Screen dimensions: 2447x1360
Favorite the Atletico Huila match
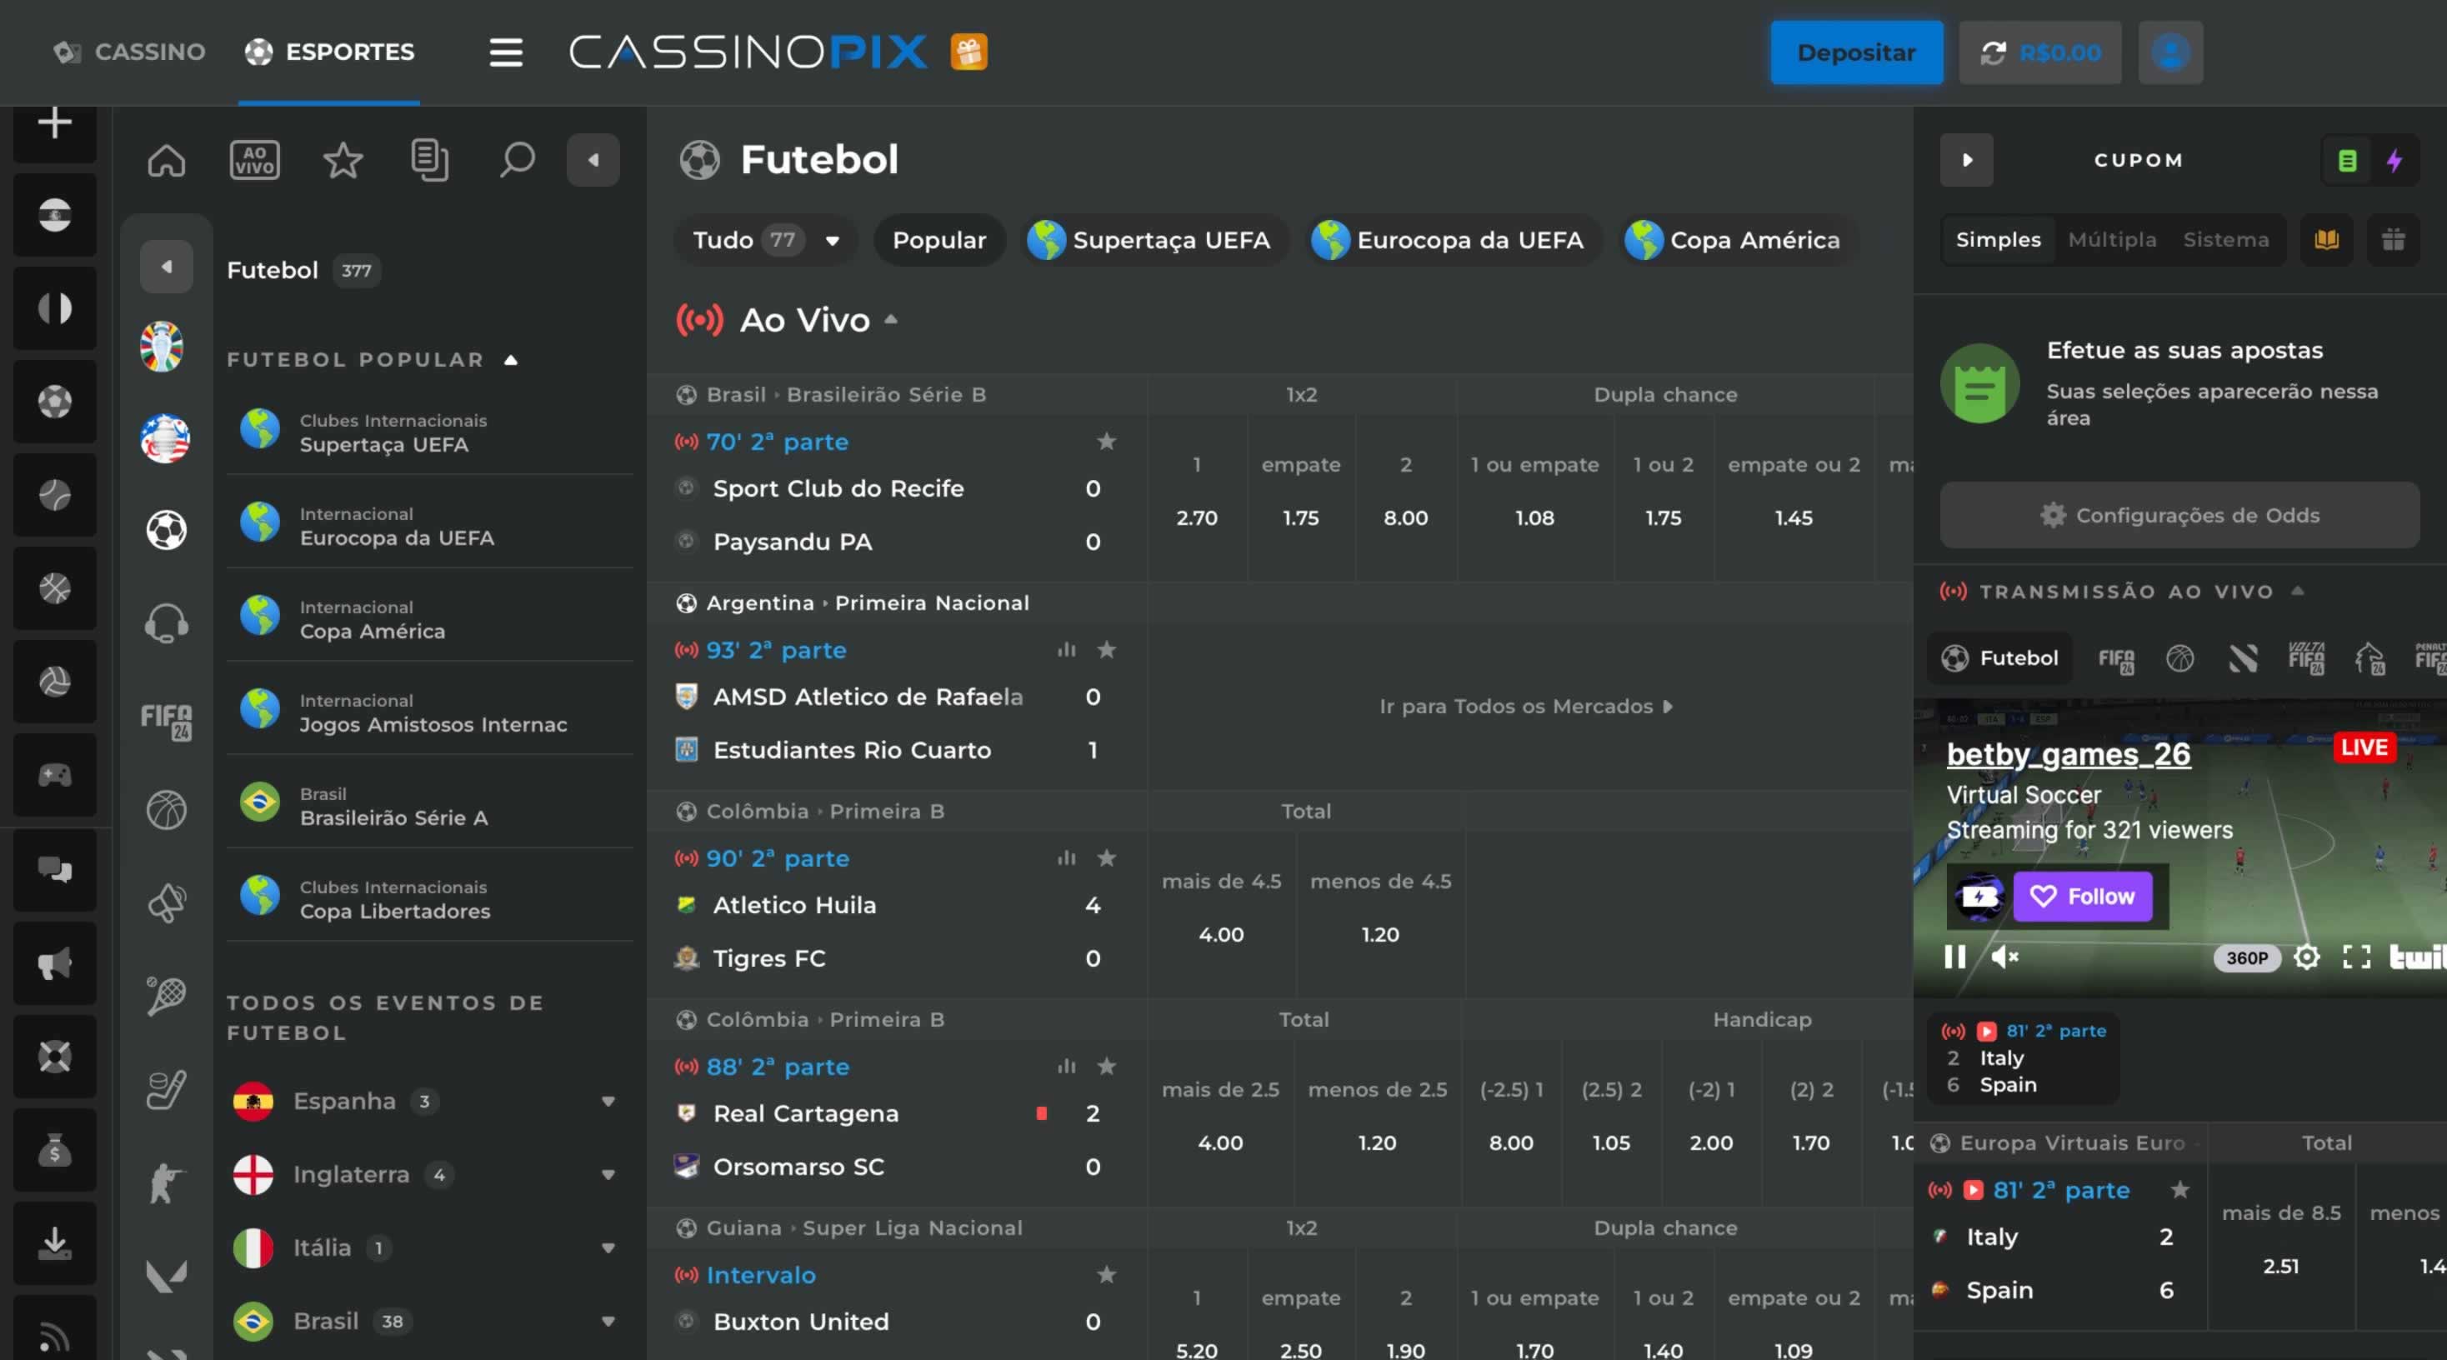click(x=1107, y=857)
